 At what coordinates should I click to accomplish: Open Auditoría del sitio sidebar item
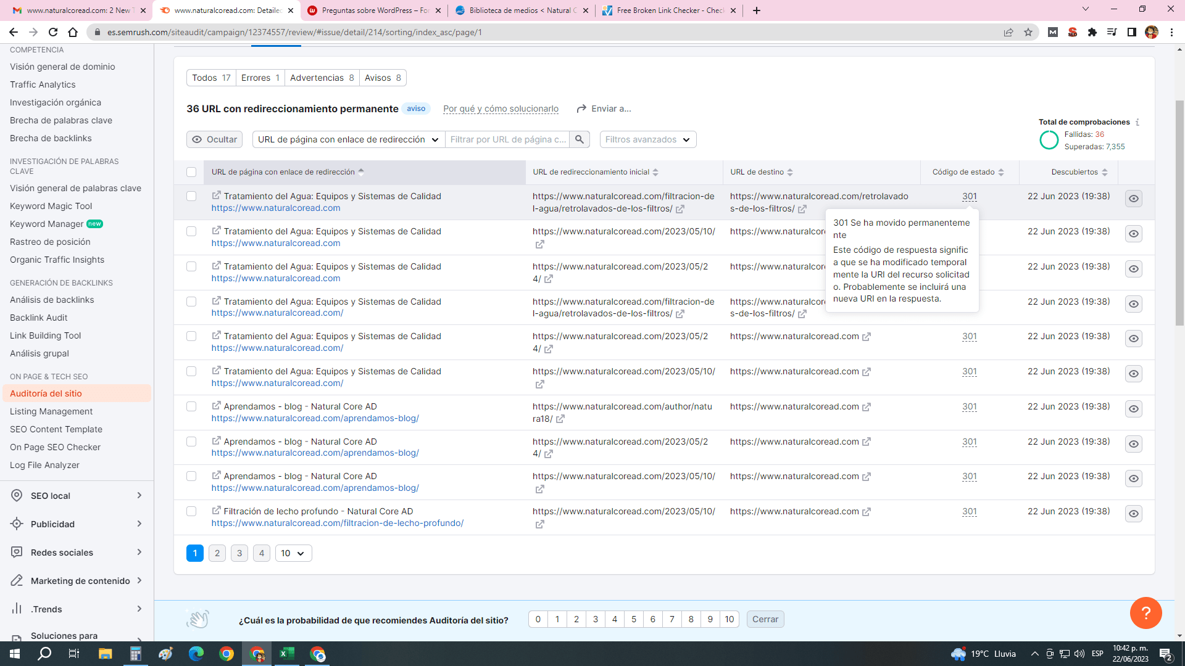[77, 393]
